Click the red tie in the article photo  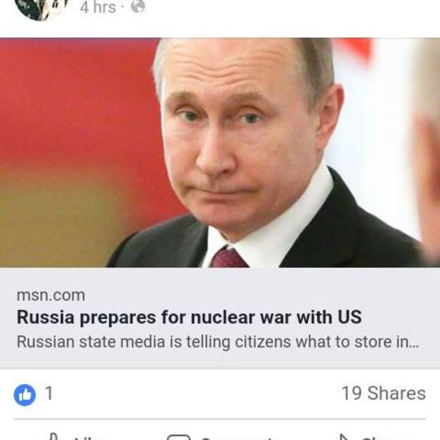(x=228, y=257)
